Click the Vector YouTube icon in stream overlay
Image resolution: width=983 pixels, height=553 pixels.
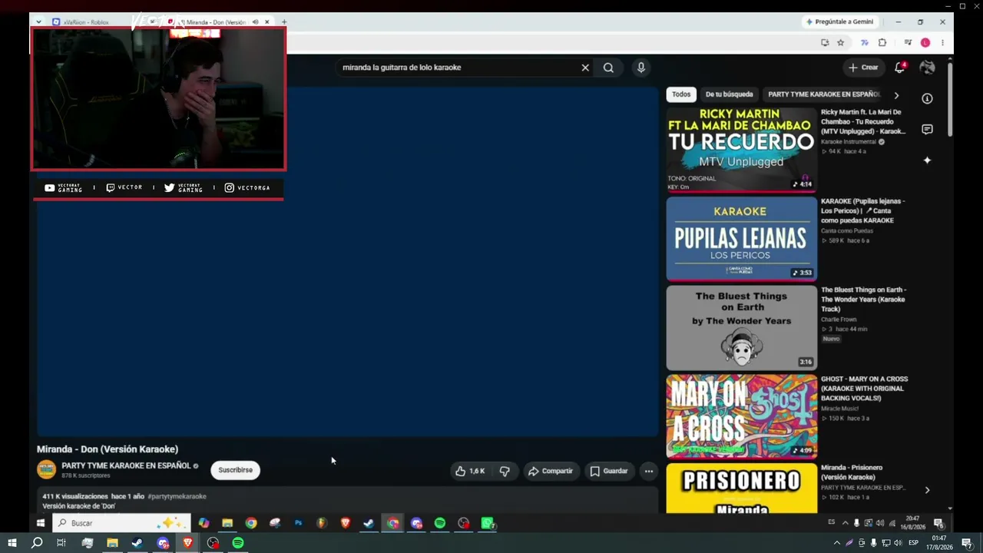(x=50, y=187)
